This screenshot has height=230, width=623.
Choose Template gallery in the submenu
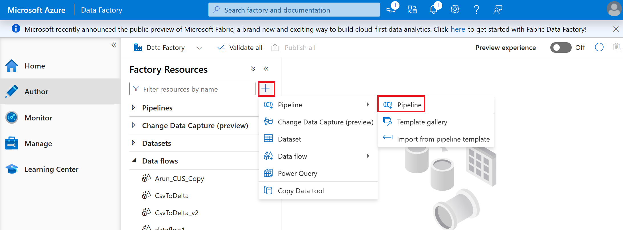(x=436, y=122)
